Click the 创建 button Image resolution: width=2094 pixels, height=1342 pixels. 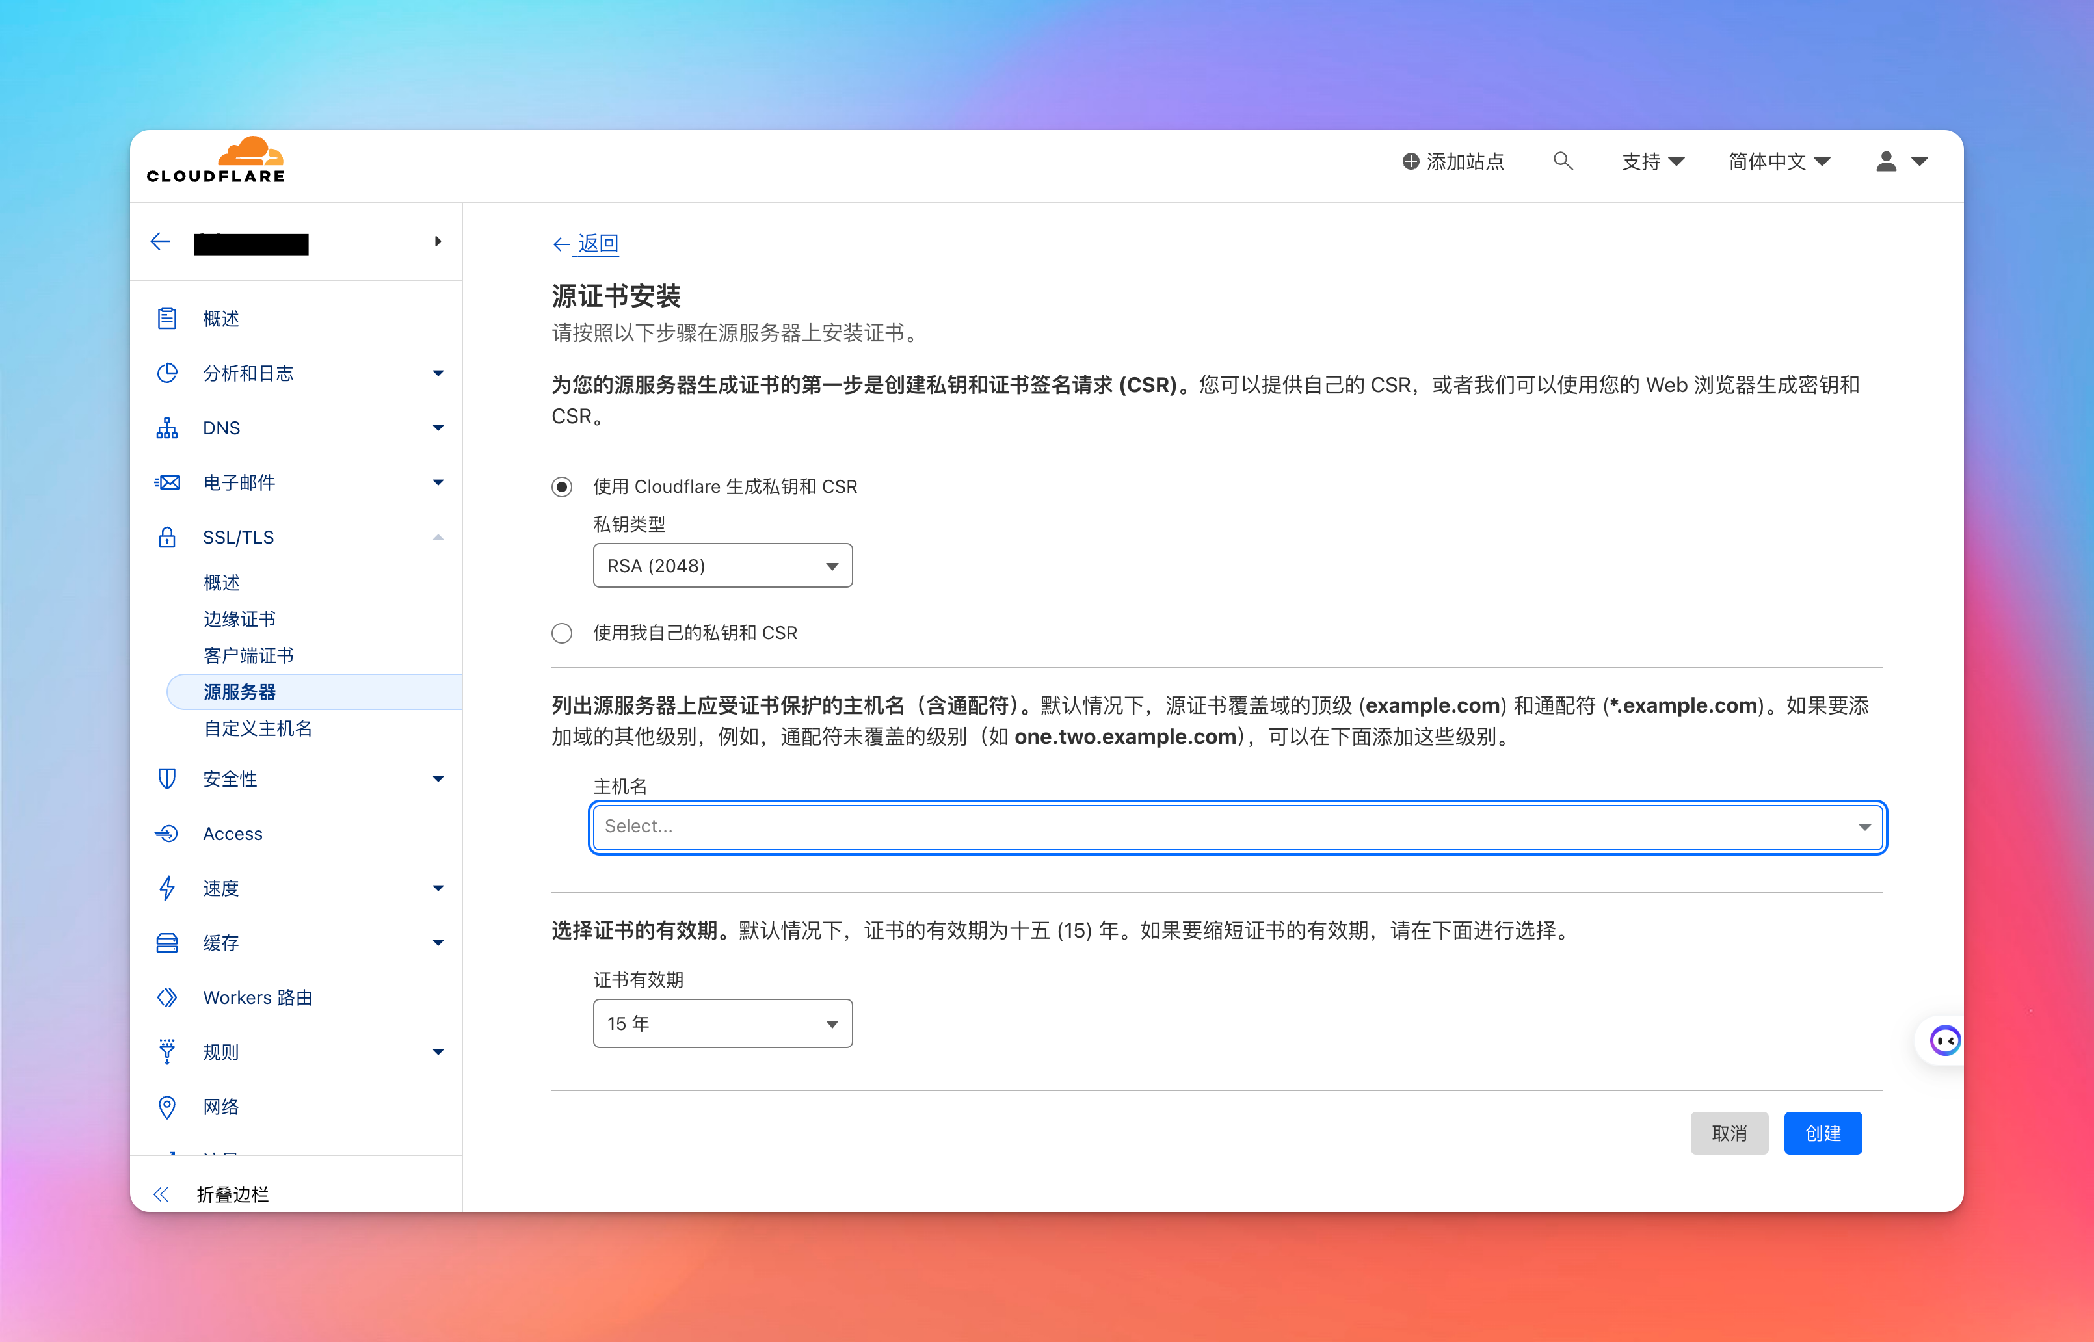coord(1823,1133)
